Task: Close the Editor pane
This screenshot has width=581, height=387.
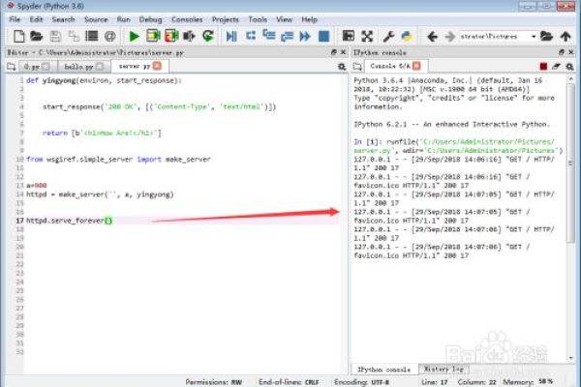Action: (x=343, y=52)
